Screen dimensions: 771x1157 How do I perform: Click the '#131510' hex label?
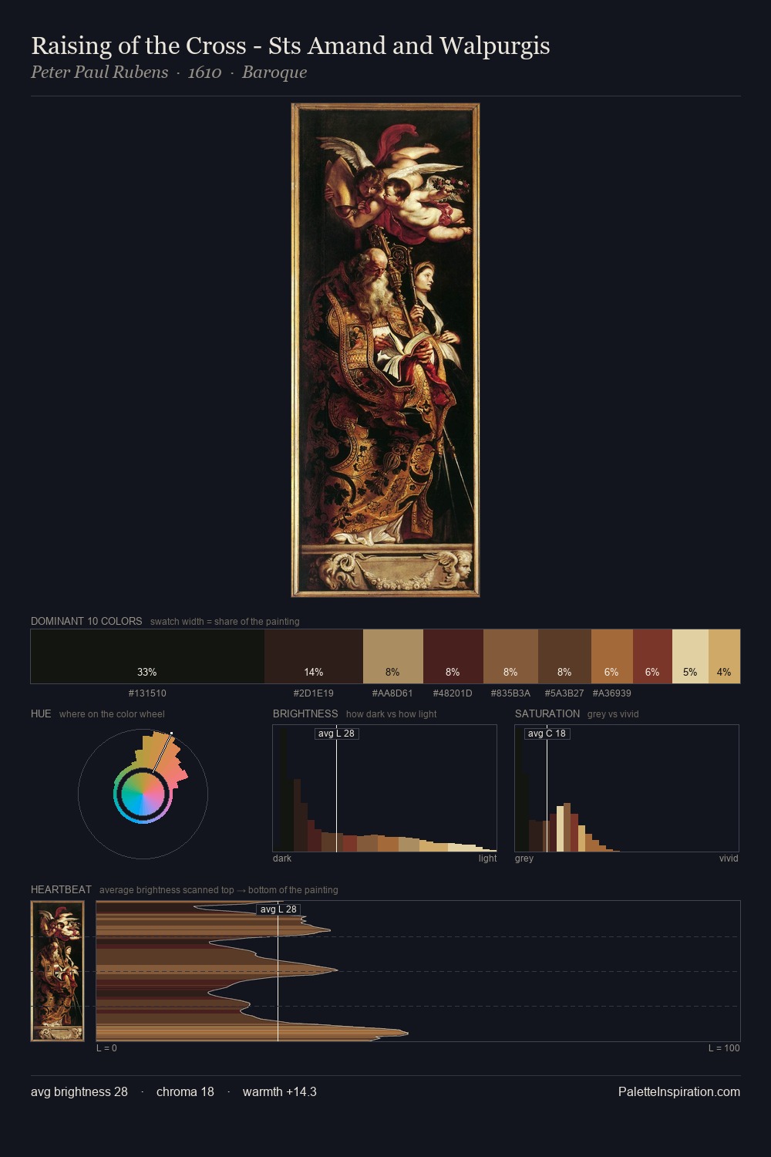point(147,693)
